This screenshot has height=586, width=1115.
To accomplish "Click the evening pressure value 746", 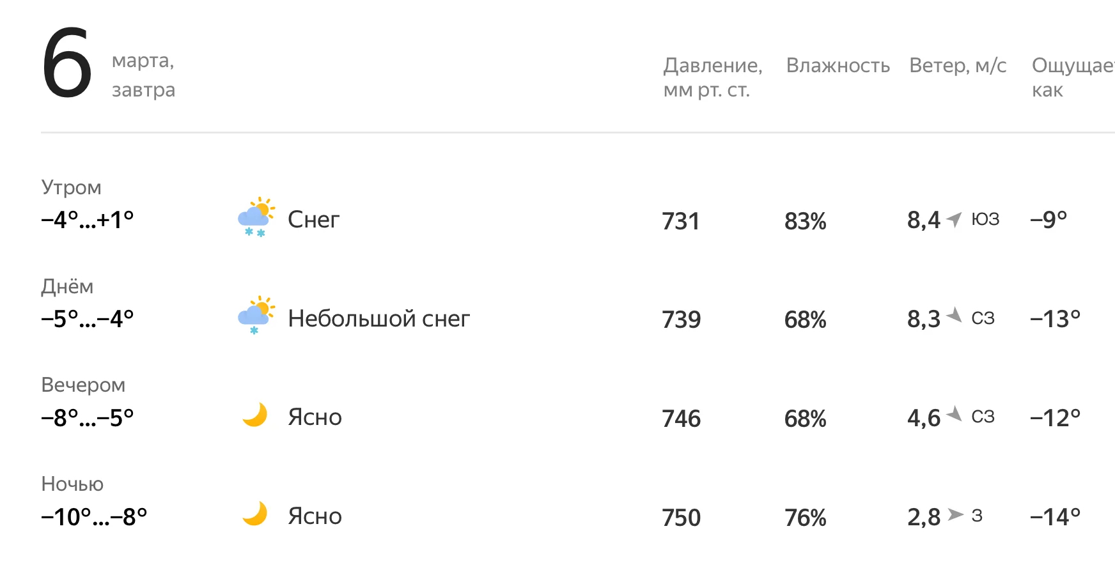I will point(681,419).
